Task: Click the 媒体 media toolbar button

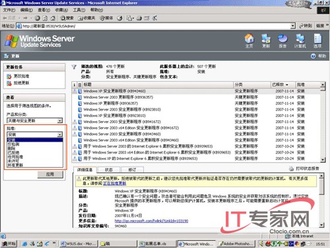Action: (106, 18)
